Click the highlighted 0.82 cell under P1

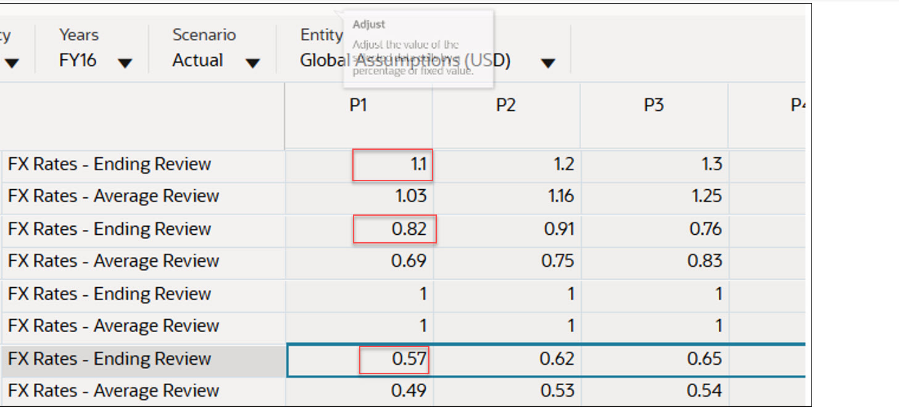point(393,229)
